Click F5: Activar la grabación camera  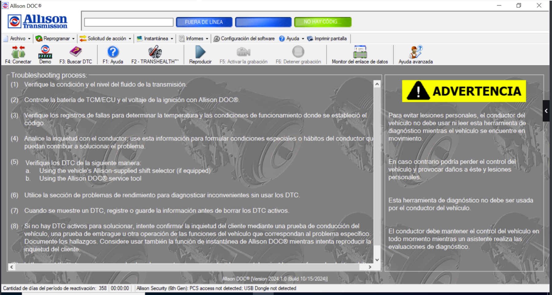[x=243, y=52]
